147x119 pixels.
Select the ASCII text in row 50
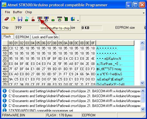point(115,74)
